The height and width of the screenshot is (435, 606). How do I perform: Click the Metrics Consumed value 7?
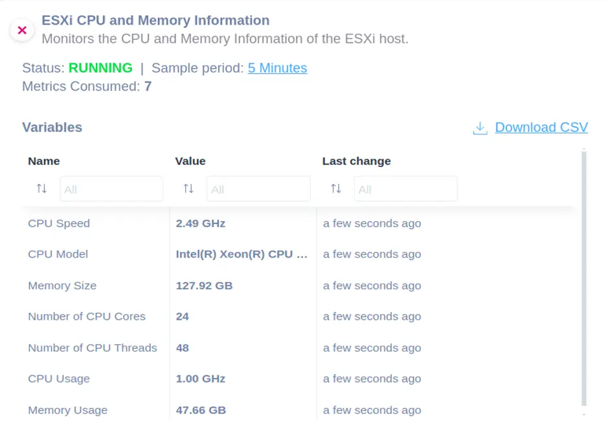[148, 86]
